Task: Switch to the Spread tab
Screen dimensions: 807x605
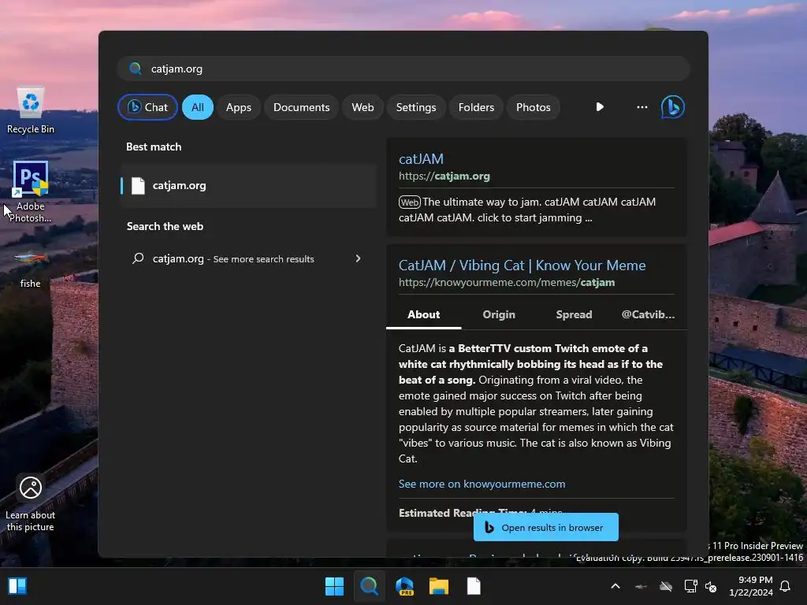Action: click(x=574, y=314)
